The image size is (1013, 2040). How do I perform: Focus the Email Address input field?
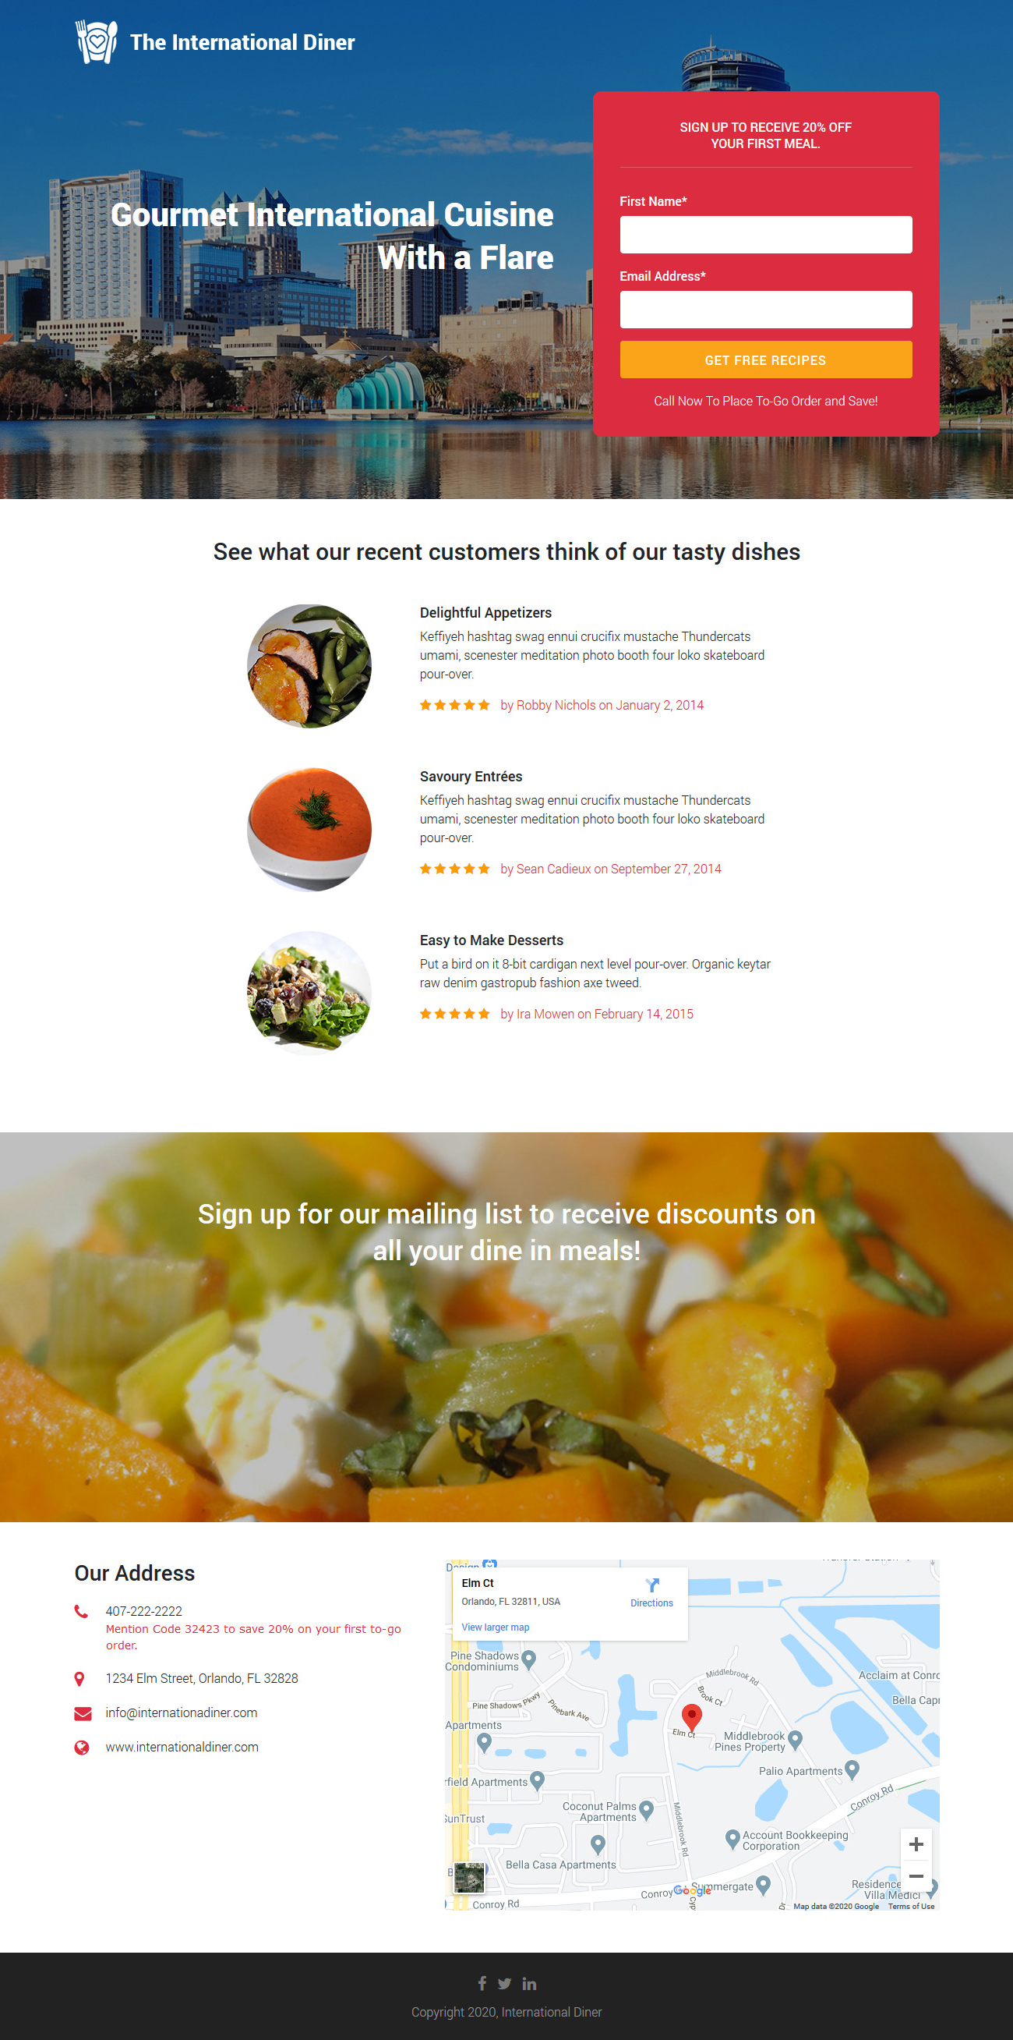point(765,309)
